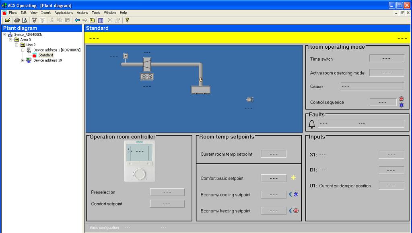412x233 pixels.
Task: Collapse the Area 0 tree node
Action: [x=10, y=40]
